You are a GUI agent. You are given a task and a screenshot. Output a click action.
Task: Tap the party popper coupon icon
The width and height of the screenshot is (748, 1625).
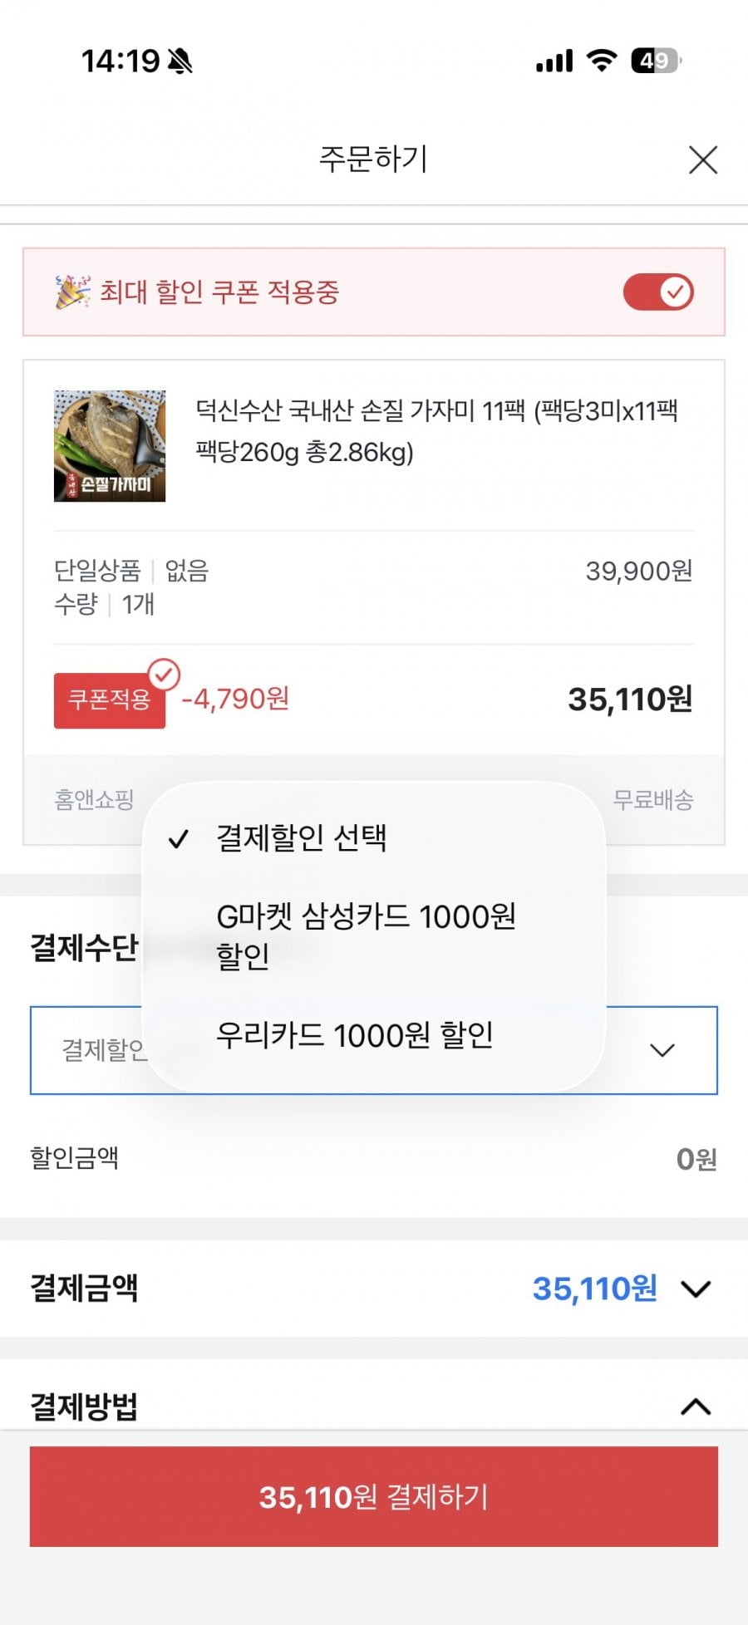(x=72, y=292)
